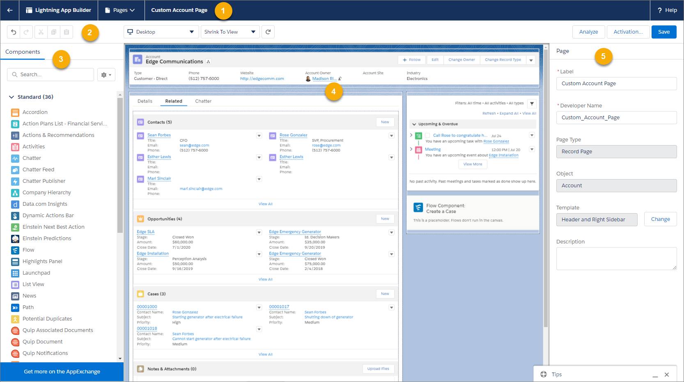The image size is (684, 382).
Task: Click the Save button
Action: (x=663, y=32)
